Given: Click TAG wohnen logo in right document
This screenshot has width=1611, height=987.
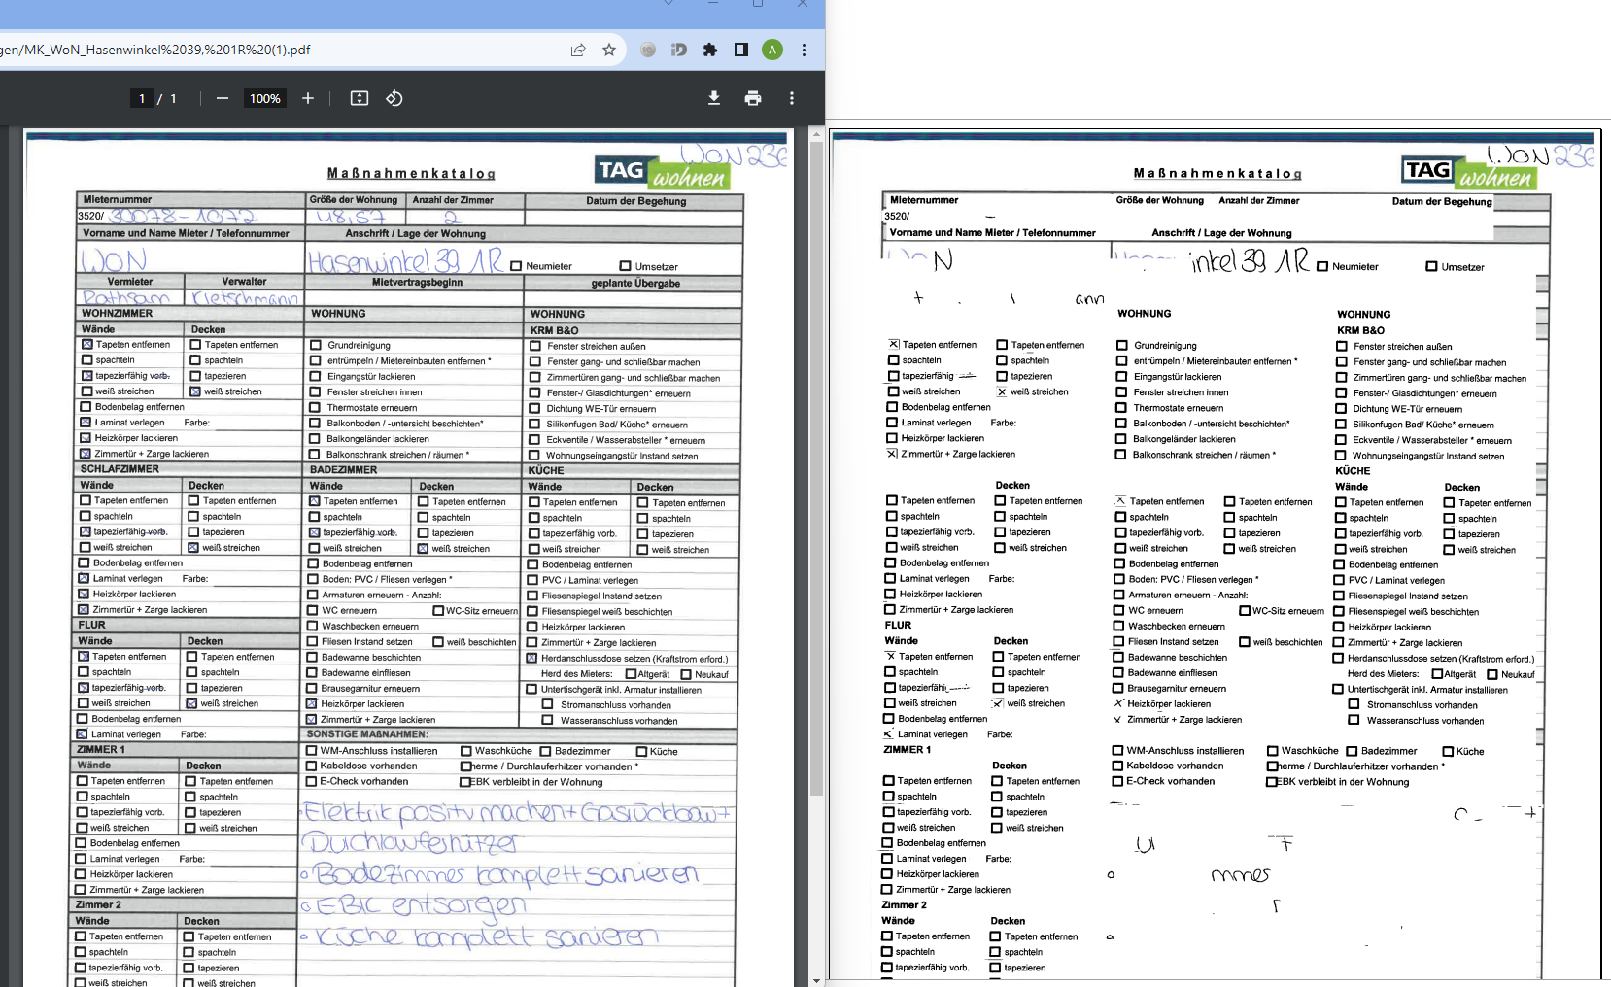Looking at the screenshot, I should pyautogui.click(x=1468, y=172).
